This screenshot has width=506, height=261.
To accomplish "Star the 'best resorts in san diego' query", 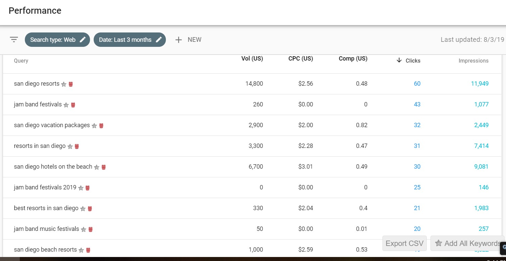I will 83,208.
